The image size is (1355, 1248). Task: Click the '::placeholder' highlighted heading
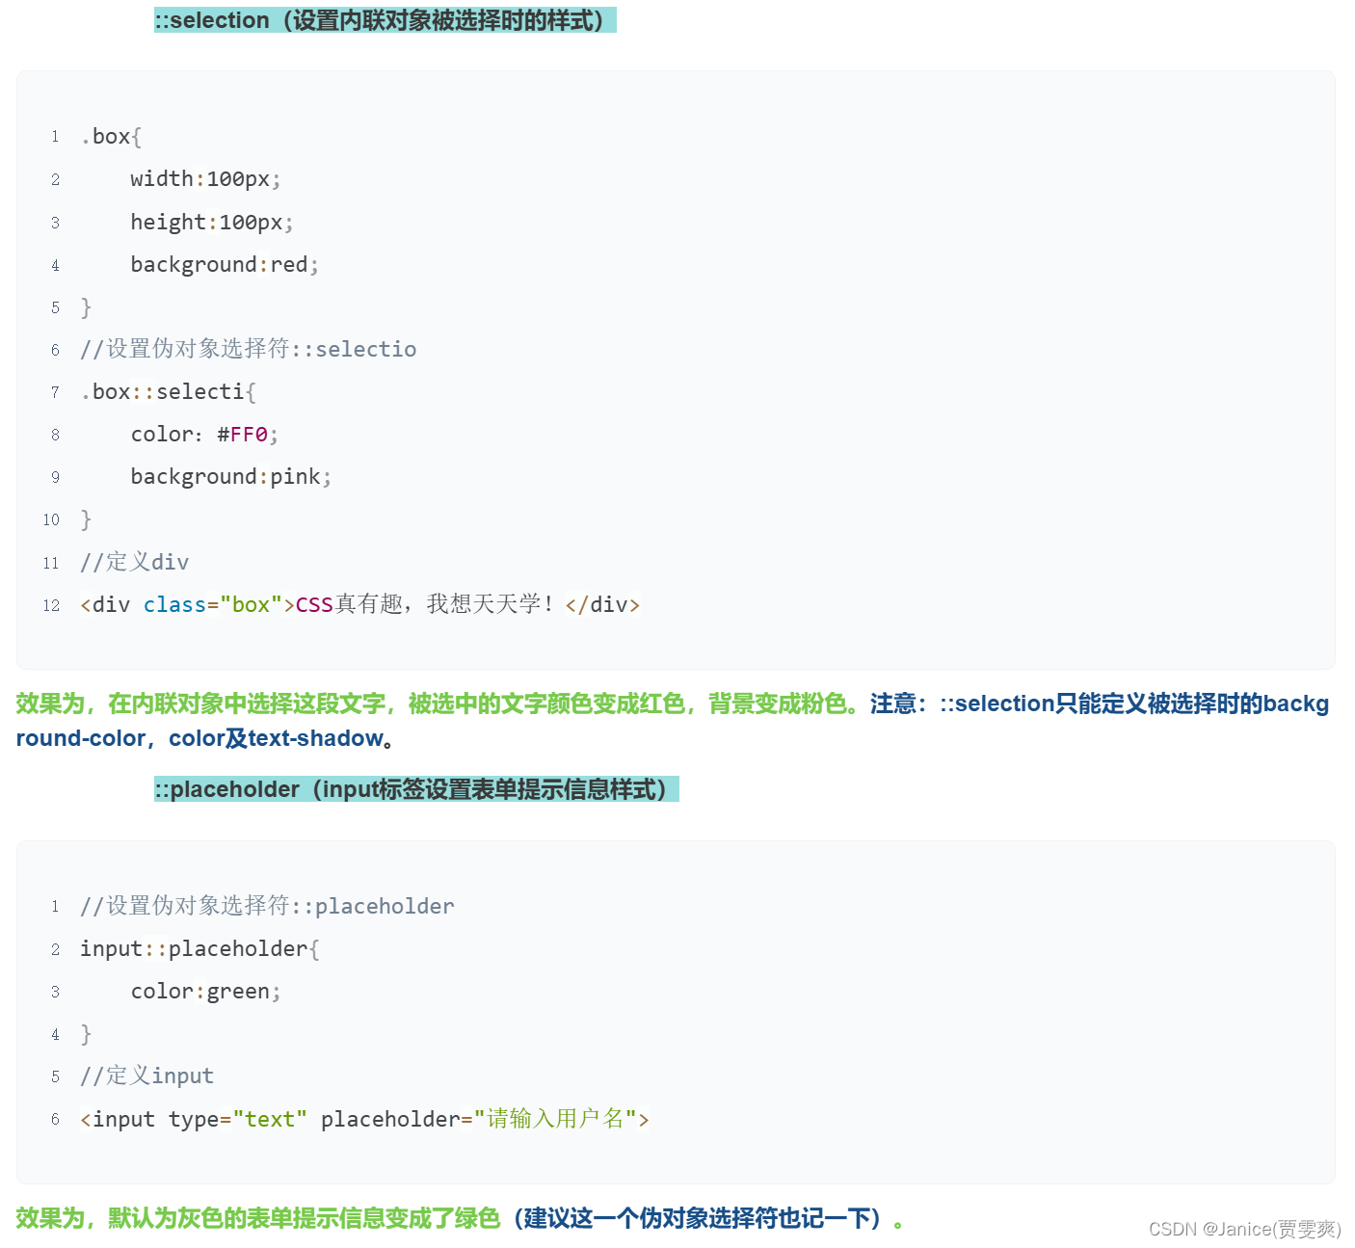pos(416,789)
